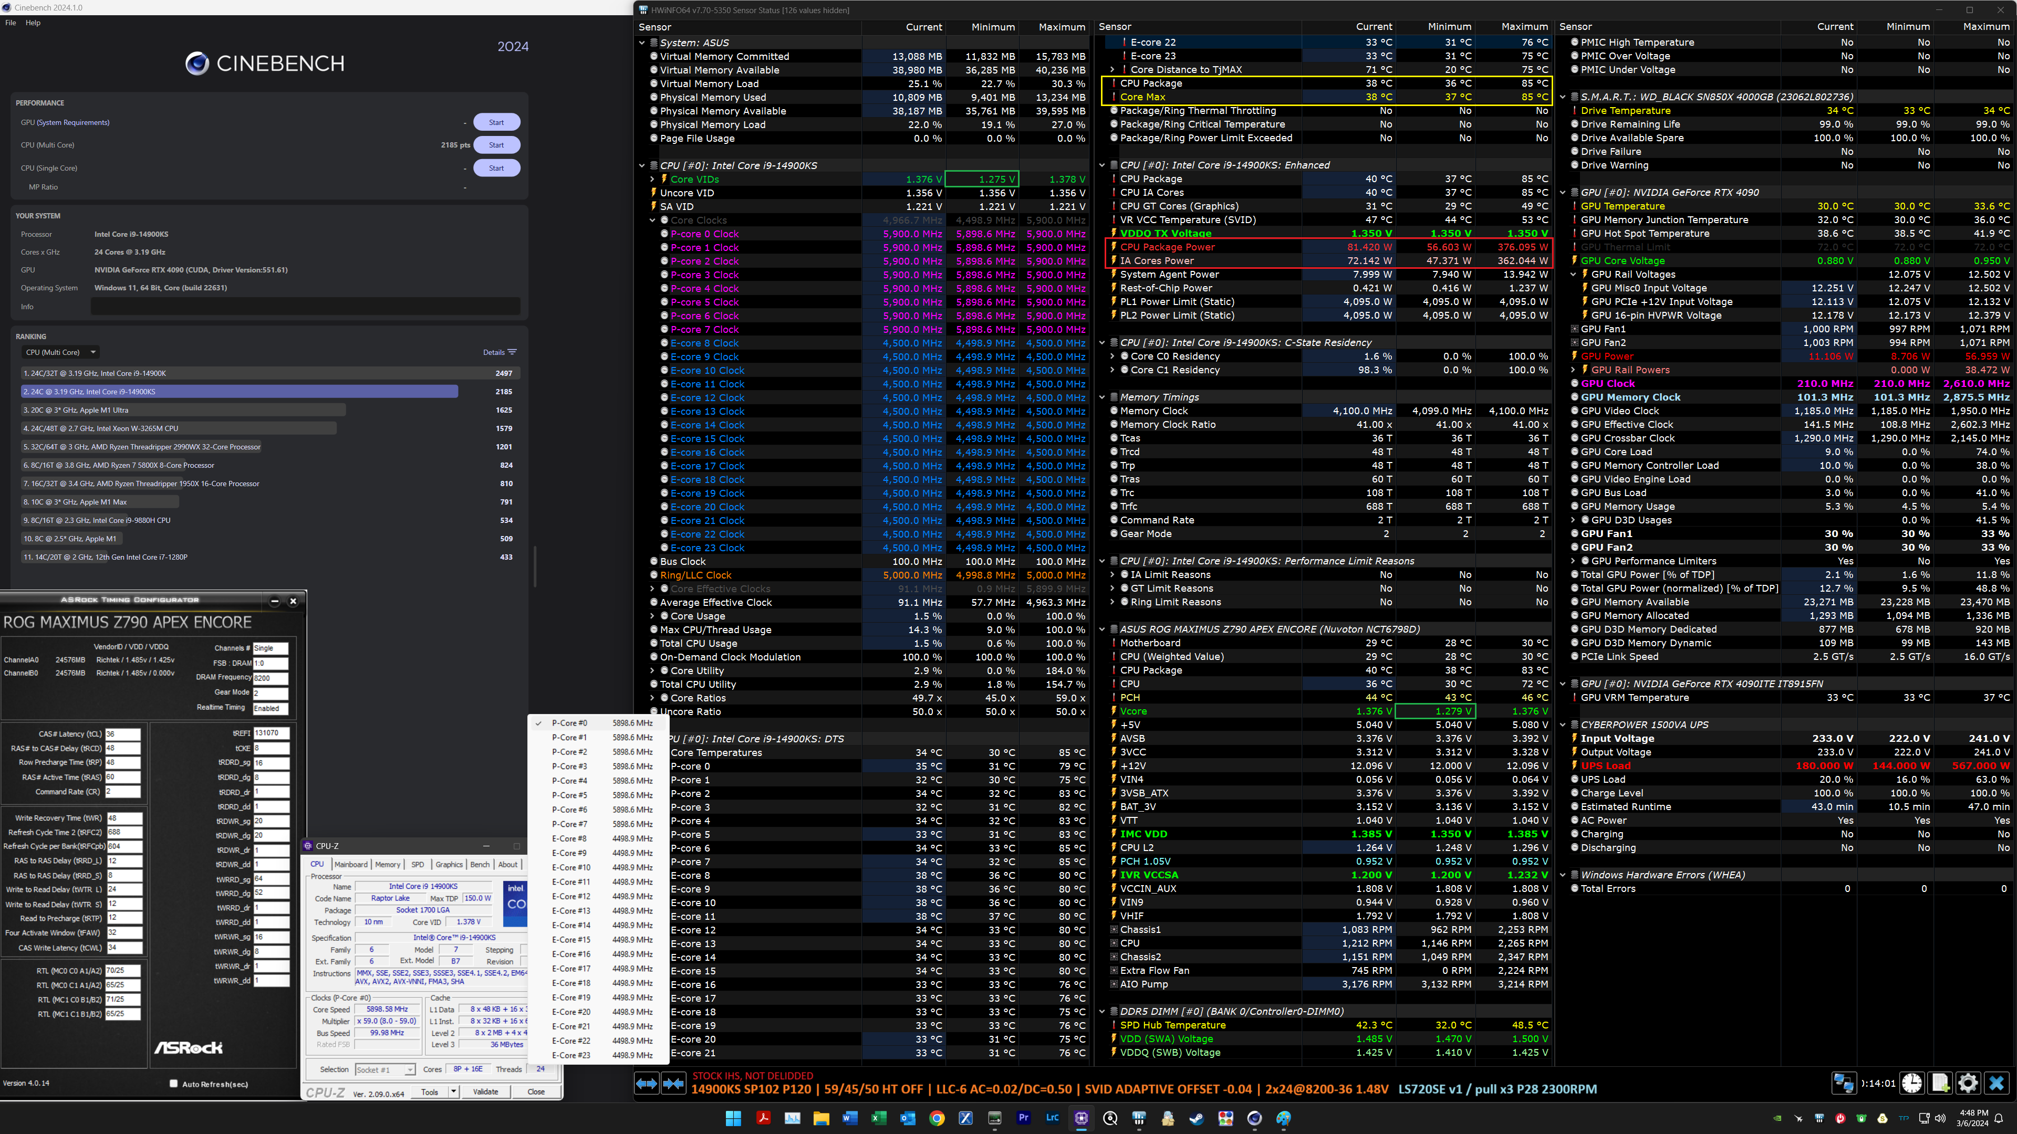Screen dimensions: 2017x1134
Task: Open CPU (Multi Core) ranking dropdown
Action: [x=60, y=352]
